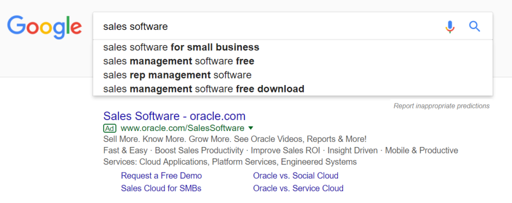Visit the "Oracle vs. Service Cloud" sitelink

pyautogui.click(x=298, y=188)
